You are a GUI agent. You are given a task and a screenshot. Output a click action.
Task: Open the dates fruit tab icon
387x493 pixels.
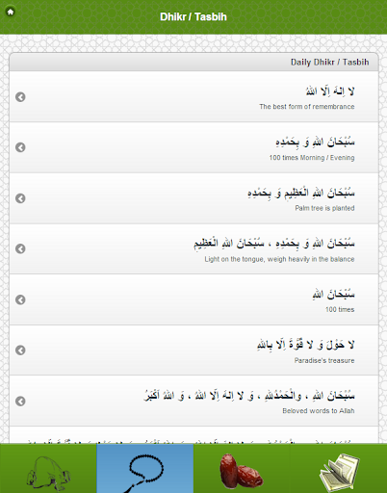242,468
